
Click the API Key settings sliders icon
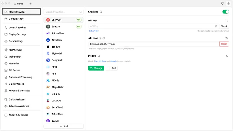coord(227,20)
